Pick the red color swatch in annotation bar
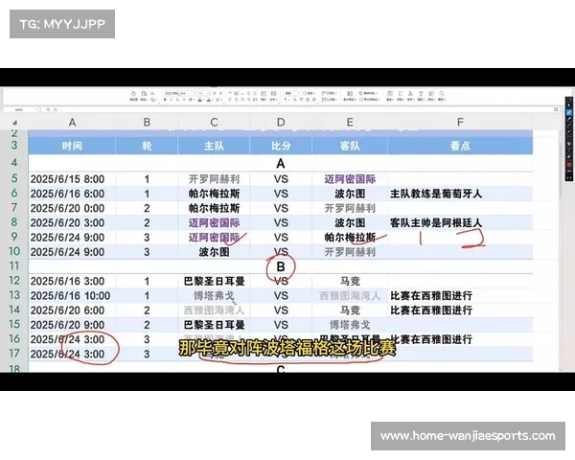The width and height of the screenshot is (575, 460). click(x=569, y=165)
